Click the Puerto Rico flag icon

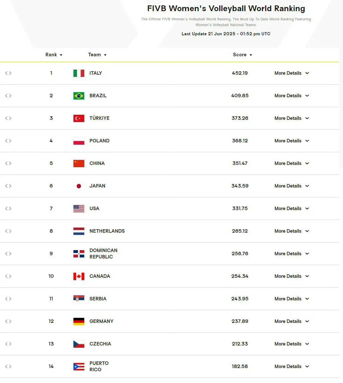click(79, 366)
